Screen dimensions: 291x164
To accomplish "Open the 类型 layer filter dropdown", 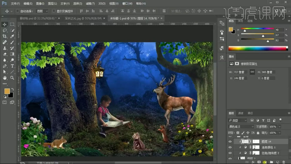I will tap(238, 121).
